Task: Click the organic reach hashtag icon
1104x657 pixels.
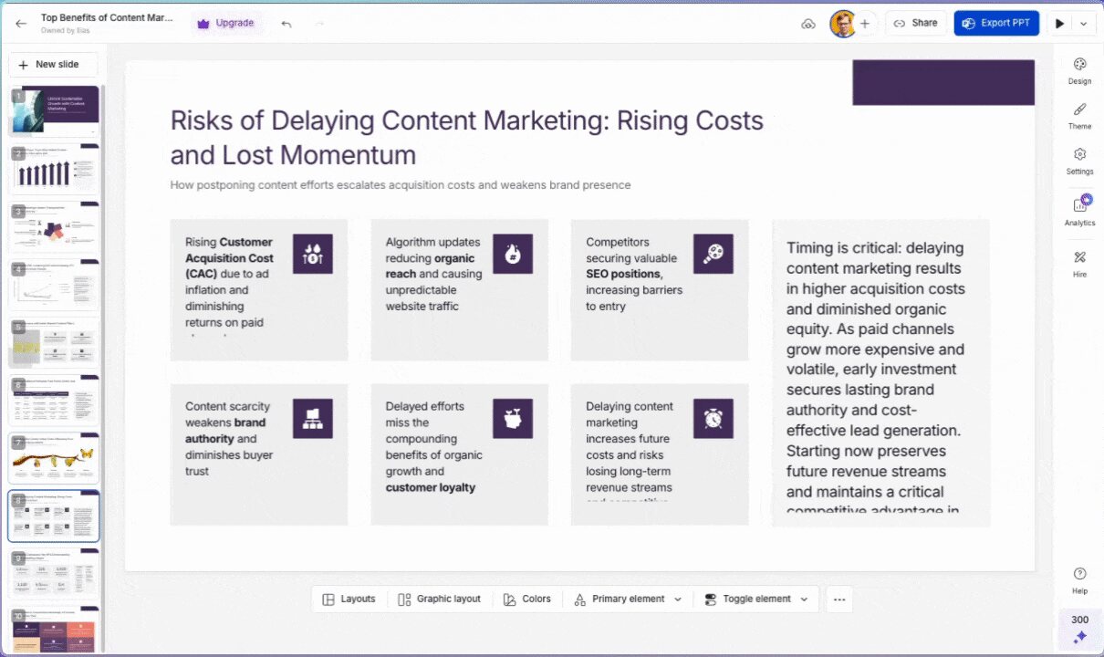Action: (x=513, y=254)
